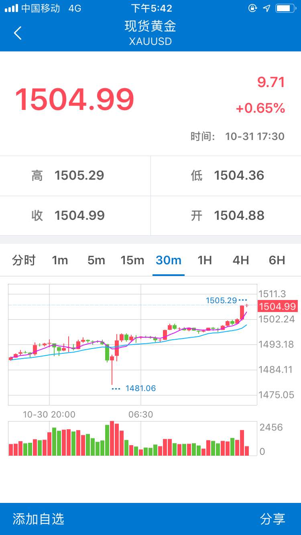Switch to the 1H chart tab

(x=205, y=260)
